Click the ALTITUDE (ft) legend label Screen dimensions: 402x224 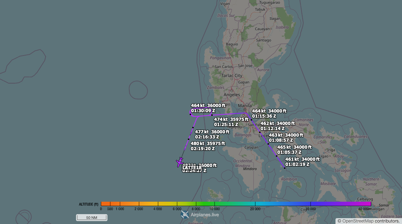[x=89, y=204]
